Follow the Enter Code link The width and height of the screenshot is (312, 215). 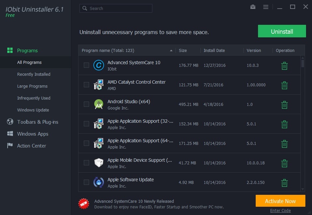tap(280, 211)
